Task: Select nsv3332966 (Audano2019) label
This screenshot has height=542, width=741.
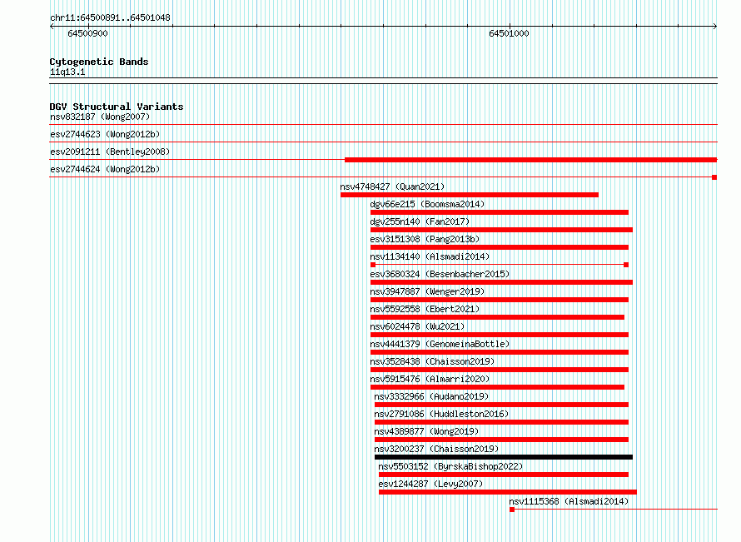Action: coord(431,396)
